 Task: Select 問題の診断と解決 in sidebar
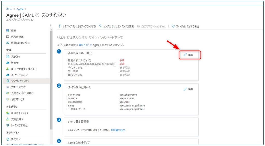(20, 43)
